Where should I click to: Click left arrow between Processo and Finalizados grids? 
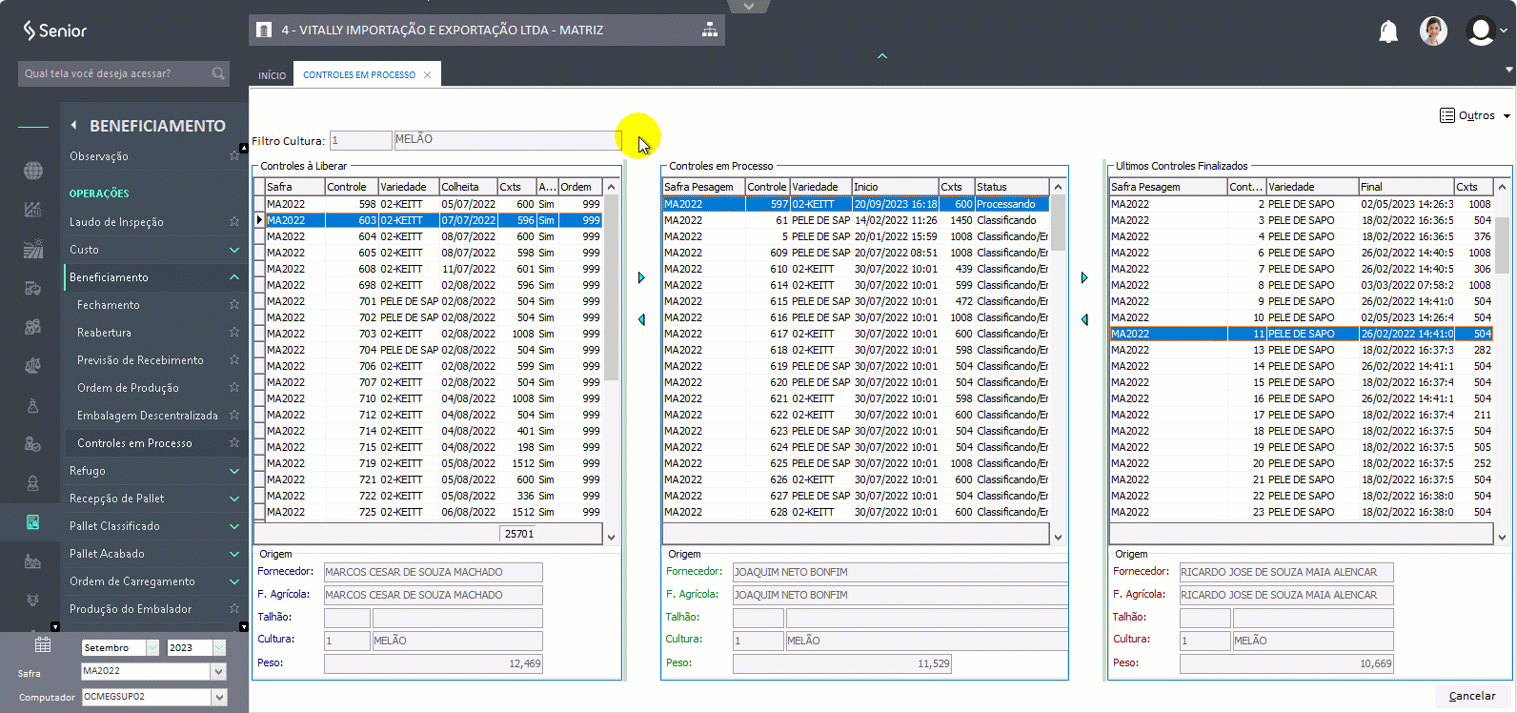(x=1084, y=319)
